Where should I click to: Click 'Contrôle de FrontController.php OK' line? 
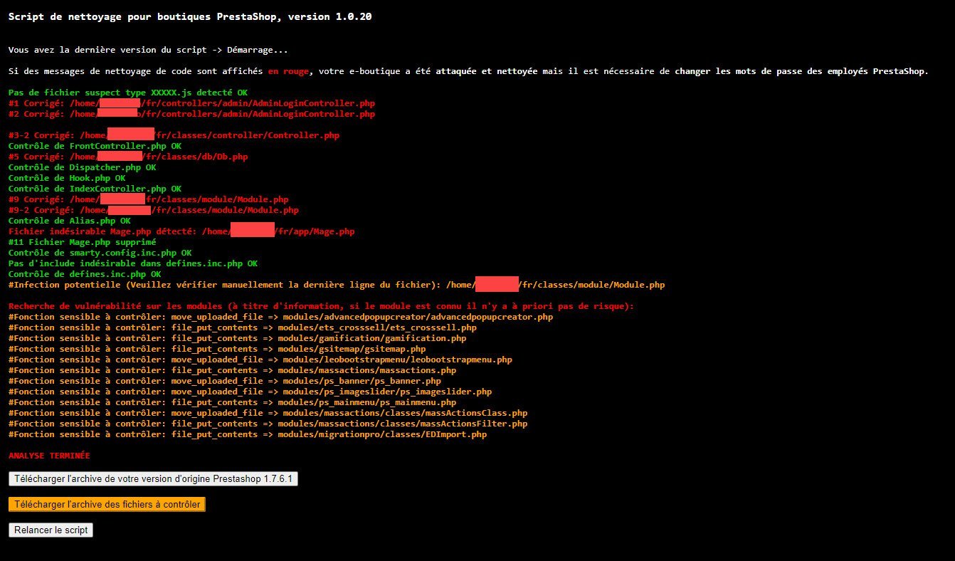95,146
